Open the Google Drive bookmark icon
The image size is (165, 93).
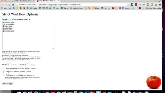point(10,8)
